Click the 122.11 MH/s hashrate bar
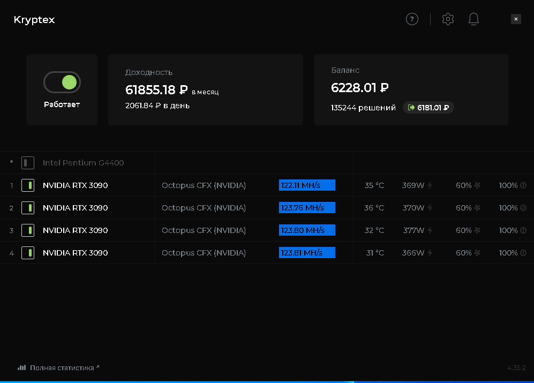 click(x=307, y=185)
